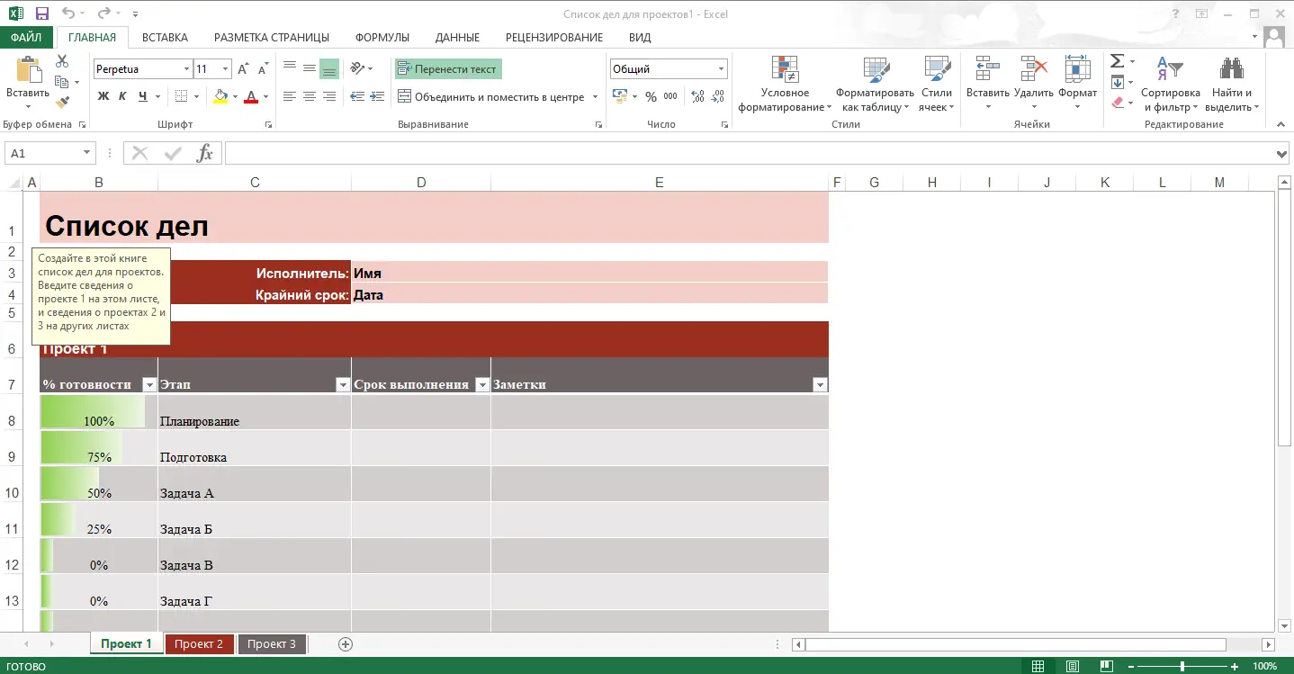Decrease the cell indent

pyautogui.click(x=357, y=96)
